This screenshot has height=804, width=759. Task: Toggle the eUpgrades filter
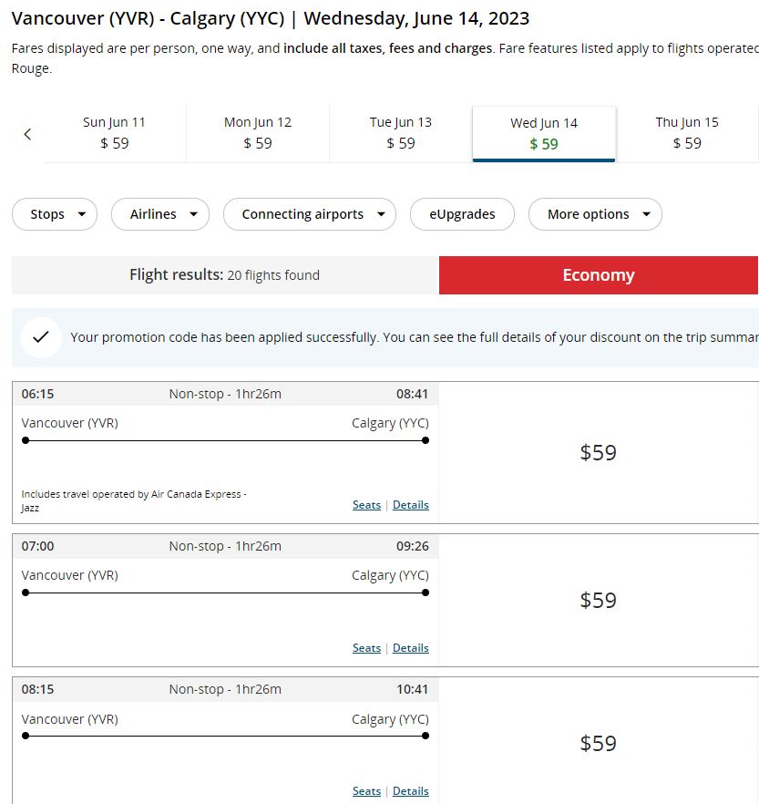(462, 214)
